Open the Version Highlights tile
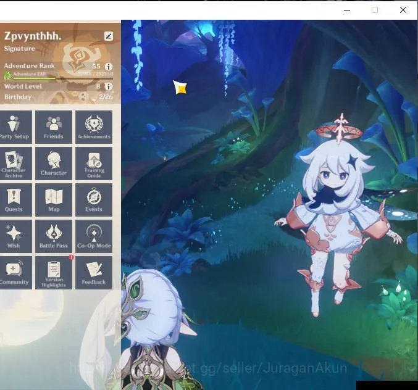The height and width of the screenshot is (390, 418). [54, 273]
